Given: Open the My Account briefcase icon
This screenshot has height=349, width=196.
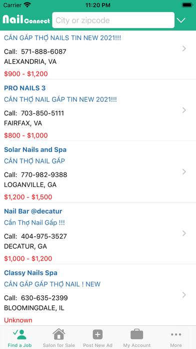Looking at the screenshot, I should tap(136, 334).
